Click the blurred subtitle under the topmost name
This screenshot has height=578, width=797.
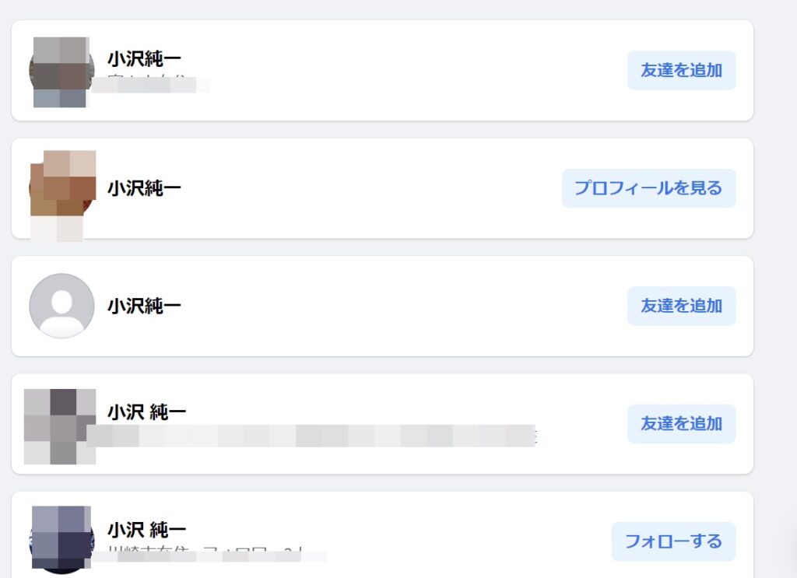tap(151, 84)
